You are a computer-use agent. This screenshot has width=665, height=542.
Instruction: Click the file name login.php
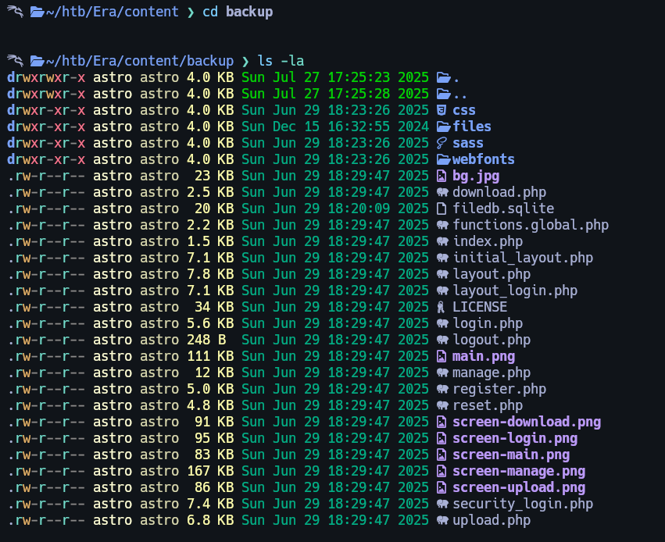coord(488,324)
